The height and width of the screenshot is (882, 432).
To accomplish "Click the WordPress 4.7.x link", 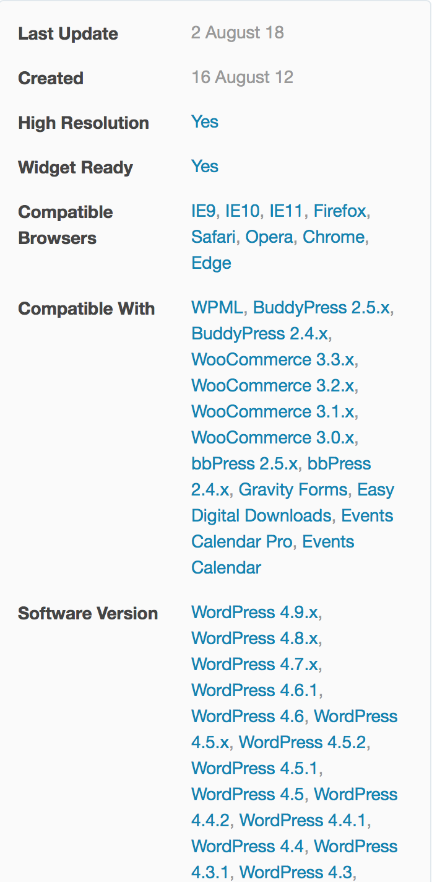I will pos(254,665).
